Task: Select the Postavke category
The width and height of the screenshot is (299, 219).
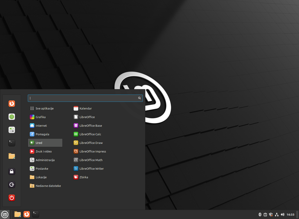Action: (45, 168)
